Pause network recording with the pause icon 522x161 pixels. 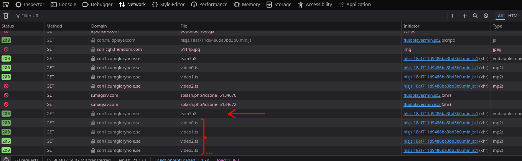(x=454, y=16)
